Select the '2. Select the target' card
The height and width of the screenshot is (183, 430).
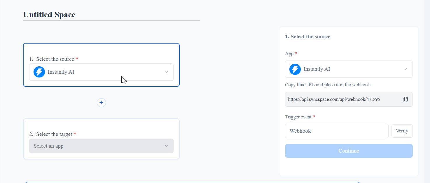pos(101,126)
